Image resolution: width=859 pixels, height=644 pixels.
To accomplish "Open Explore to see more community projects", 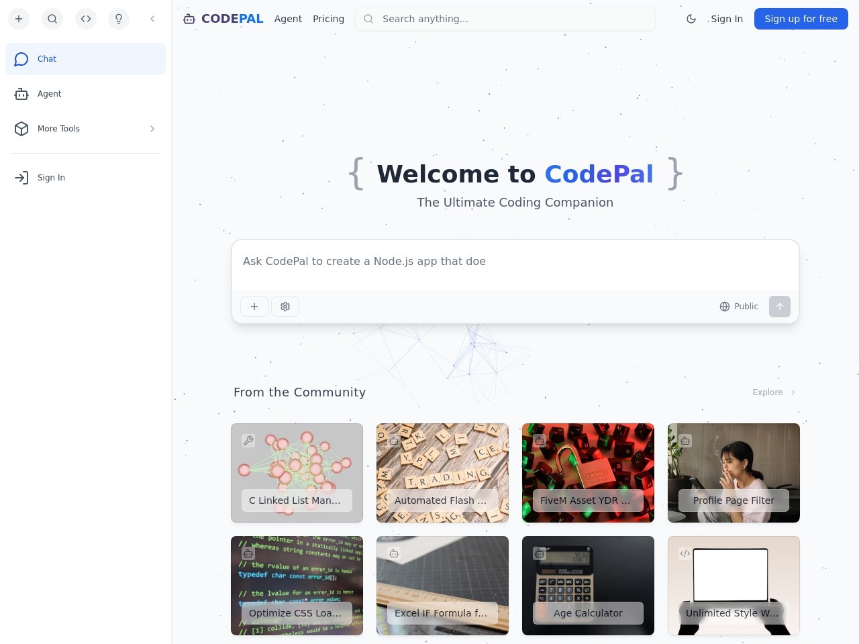I will click(773, 392).
